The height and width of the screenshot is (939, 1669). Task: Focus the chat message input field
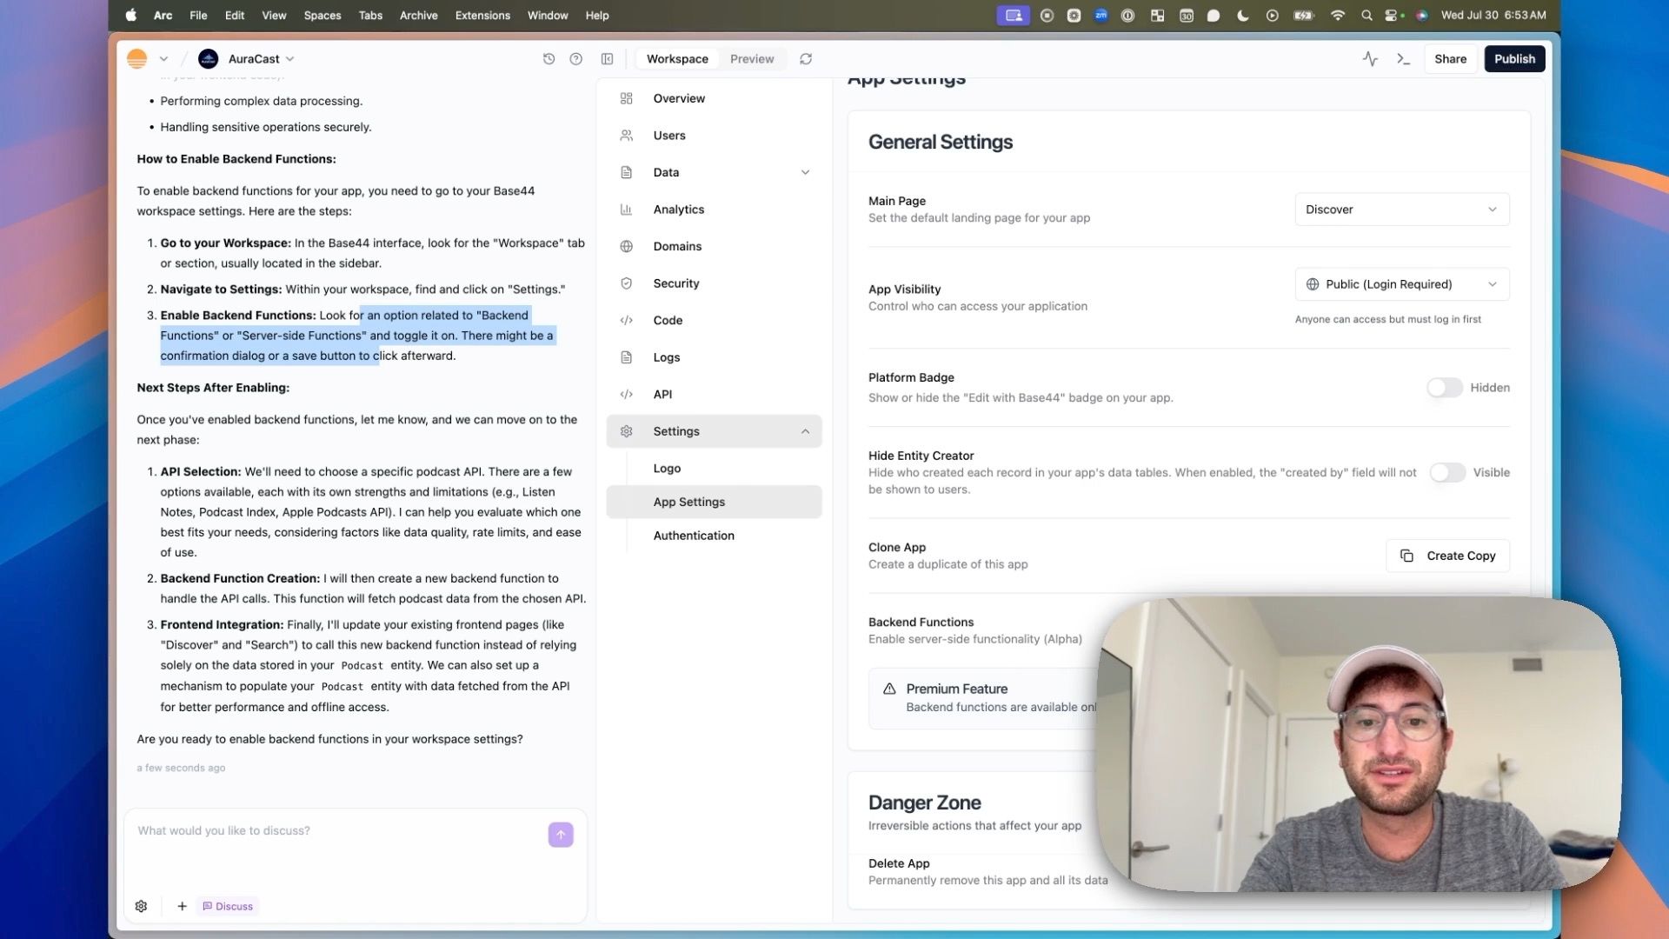(x=339, y=843)
